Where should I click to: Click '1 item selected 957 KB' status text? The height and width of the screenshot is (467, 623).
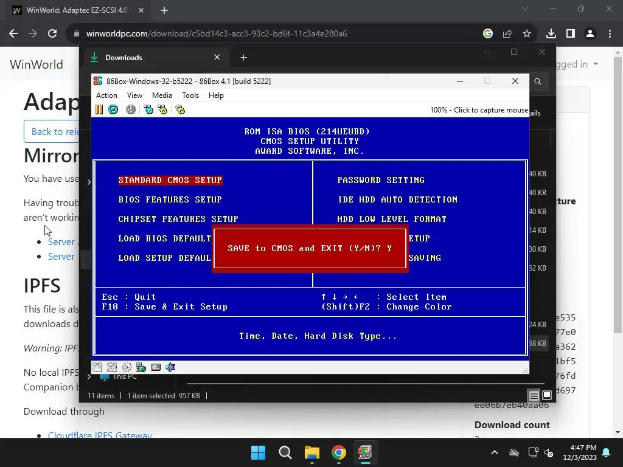[x=164, y=395]
